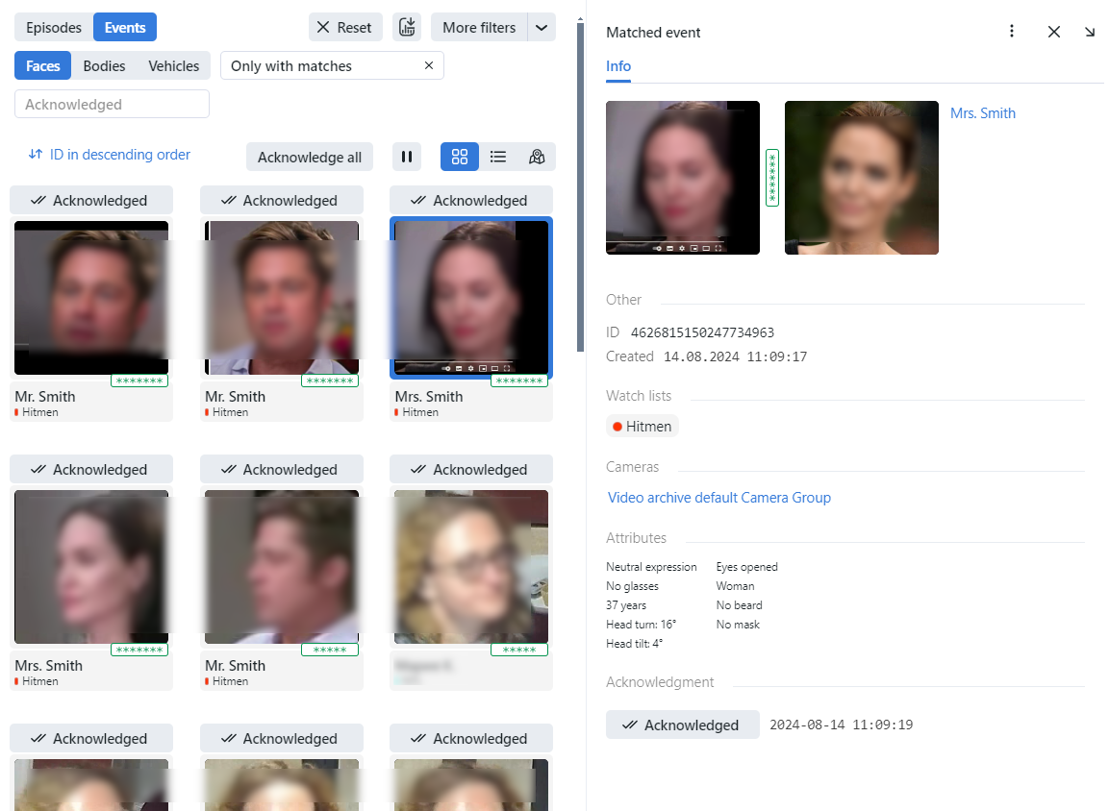1109x811 pixels.
Task: Switch to grid view layout
Action: pyautogui.click(x=460, y=157)
